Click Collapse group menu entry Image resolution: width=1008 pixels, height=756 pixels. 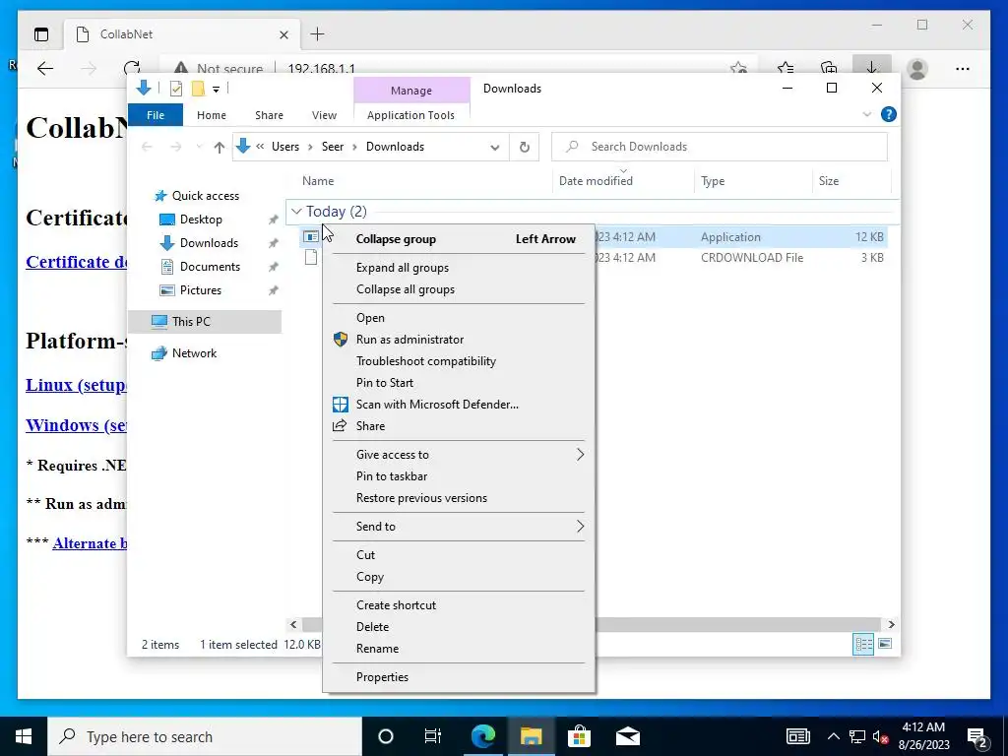[459, 239]
